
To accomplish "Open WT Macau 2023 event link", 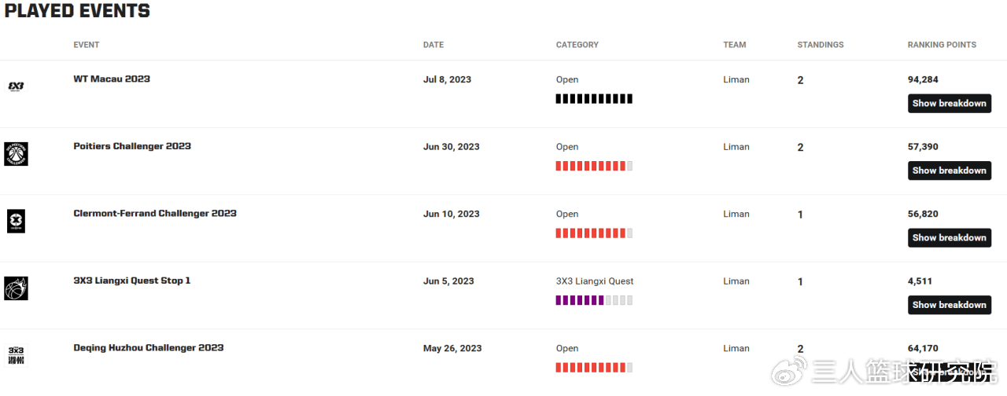I will pos(112,79).
